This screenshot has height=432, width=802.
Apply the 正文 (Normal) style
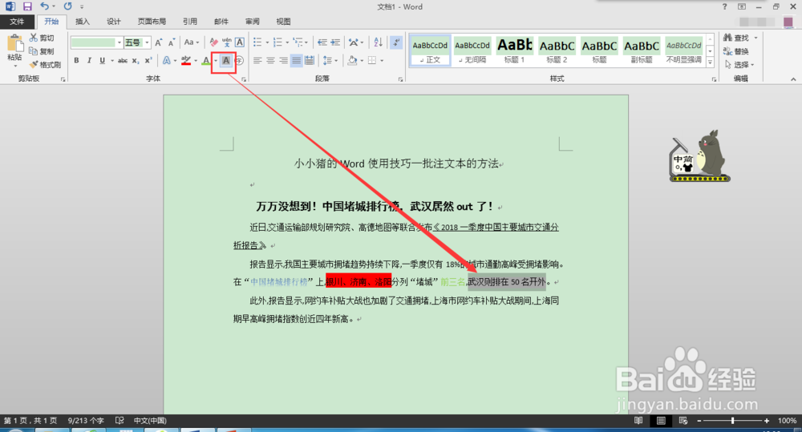pos(430,50)
